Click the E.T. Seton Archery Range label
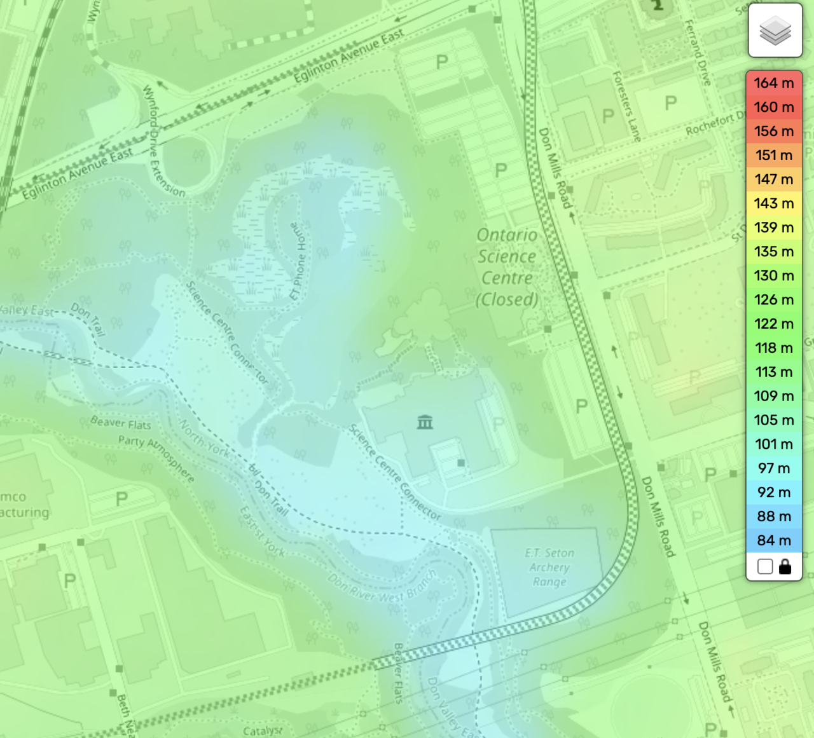The width and height of the screenshot is (814, 738). (x=549, y=567)
